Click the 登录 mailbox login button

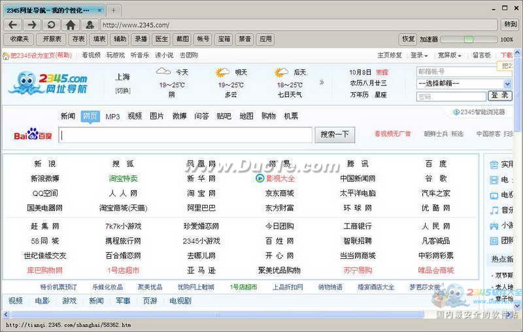(499, 95)
